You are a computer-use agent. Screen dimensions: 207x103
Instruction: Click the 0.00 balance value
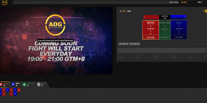199,2
